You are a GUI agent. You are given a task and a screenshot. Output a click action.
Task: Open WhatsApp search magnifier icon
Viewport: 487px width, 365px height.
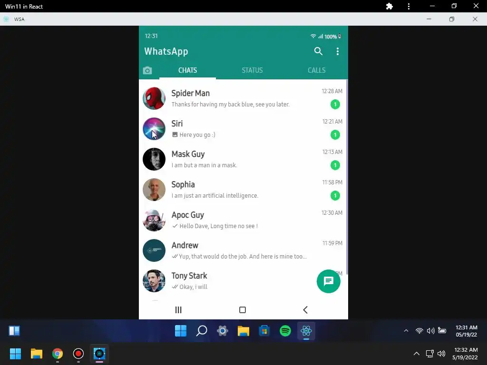[x=318, y=51]
